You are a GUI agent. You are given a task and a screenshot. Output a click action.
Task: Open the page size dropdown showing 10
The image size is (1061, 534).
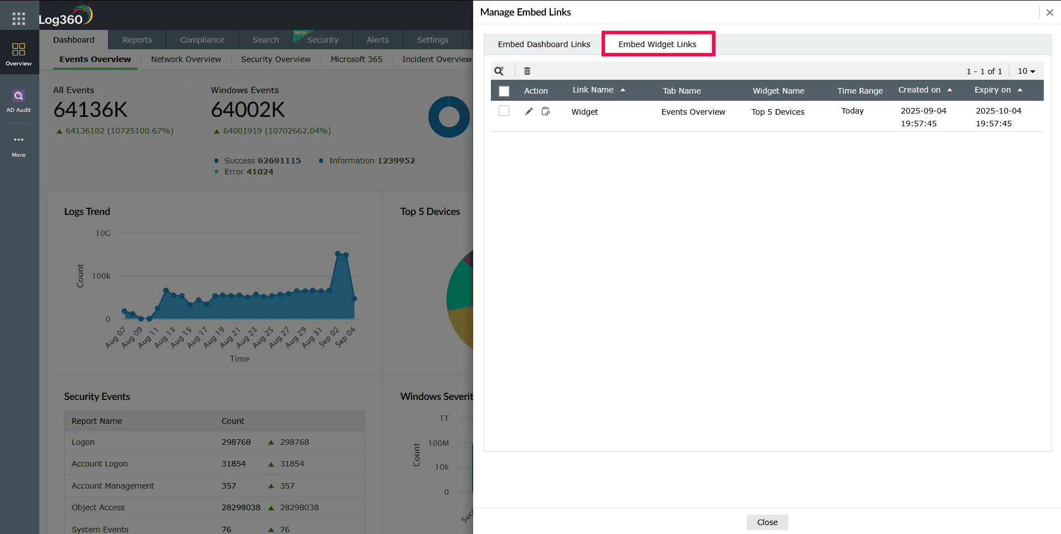[x=1026, y=71]
